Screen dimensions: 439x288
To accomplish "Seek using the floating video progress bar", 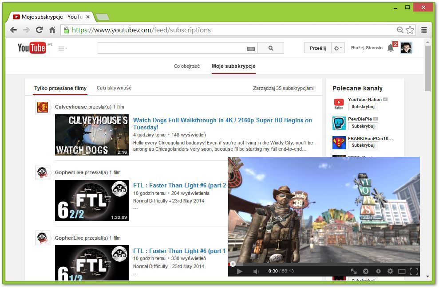I will point(324,264).
